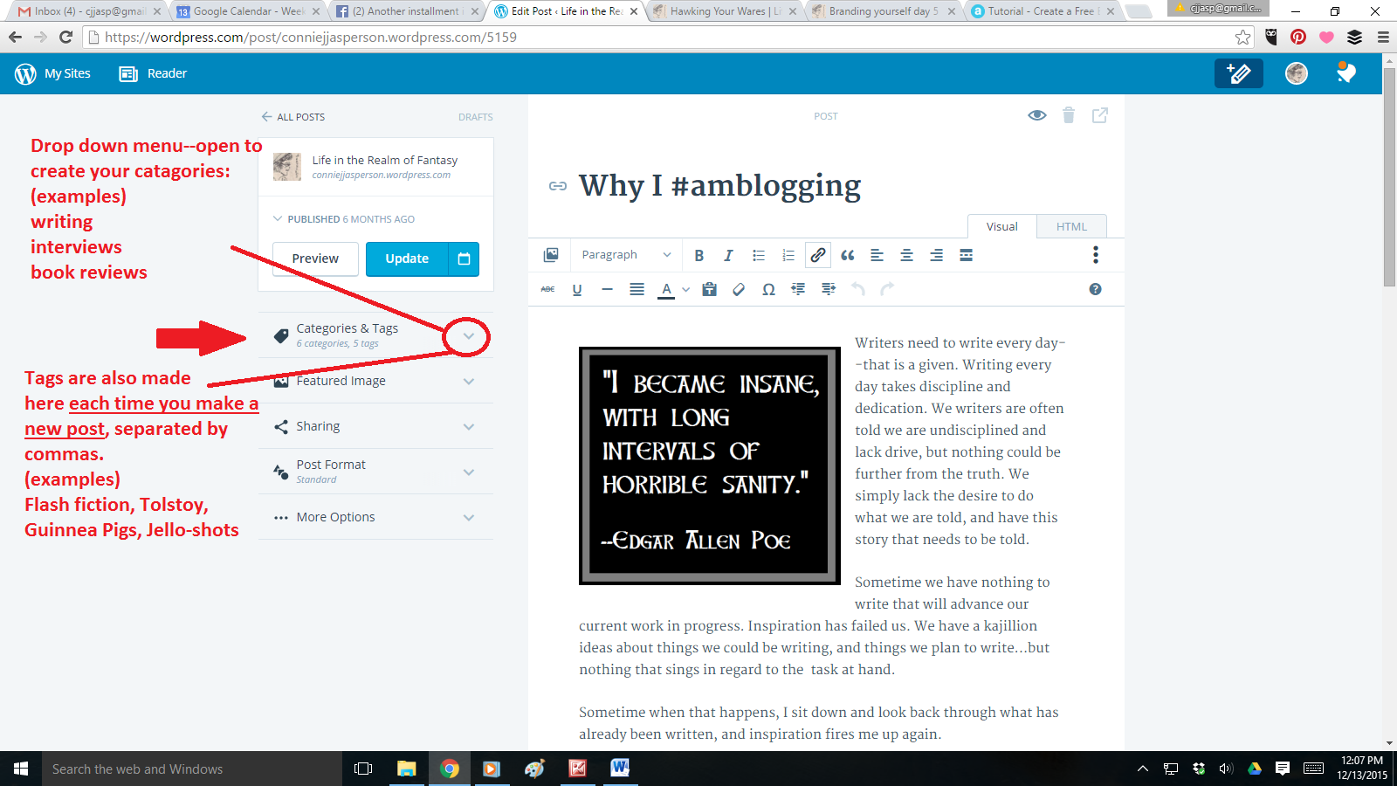Click the Bold formatting icon

tap(698, 256)
